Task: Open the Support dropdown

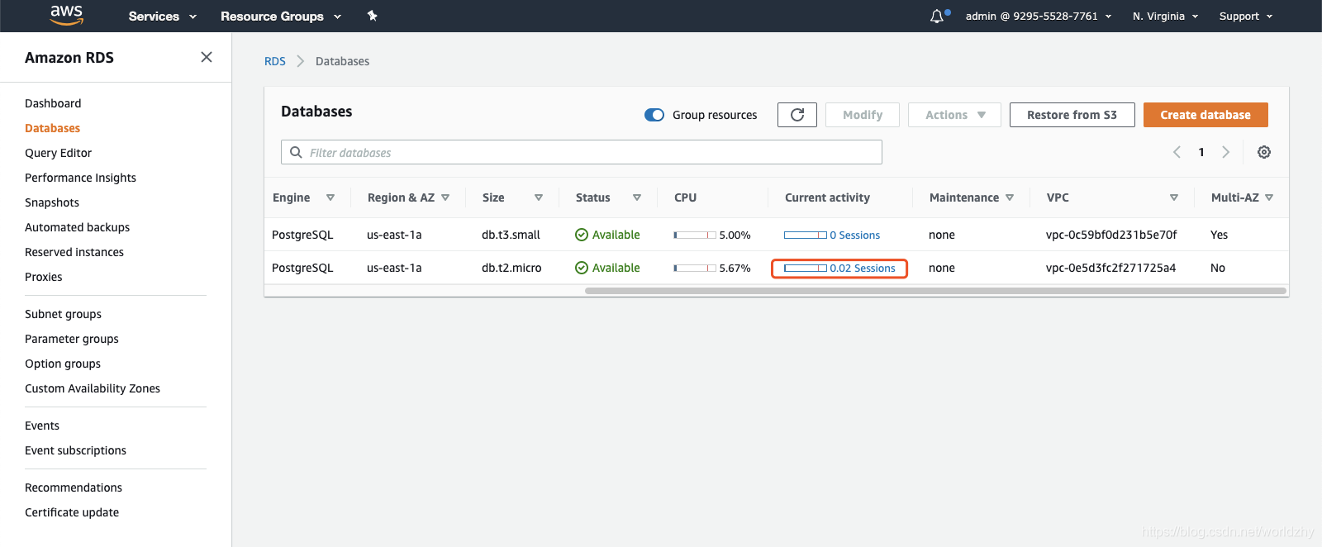Action: coord(1246,16)
